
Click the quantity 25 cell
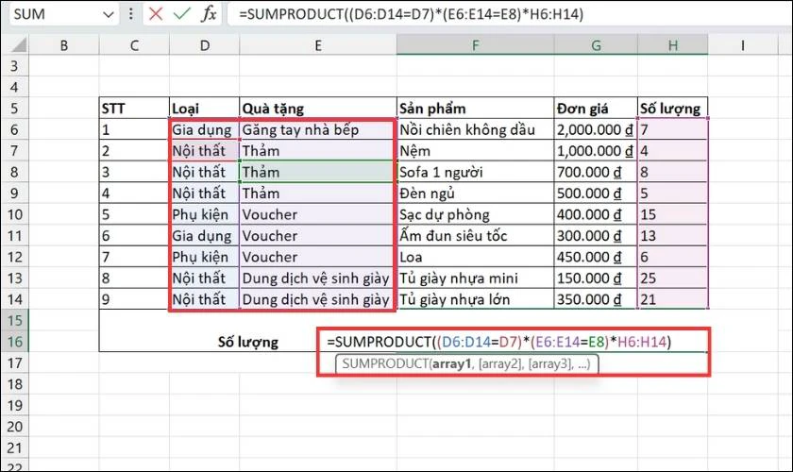(x=672, y=278)
